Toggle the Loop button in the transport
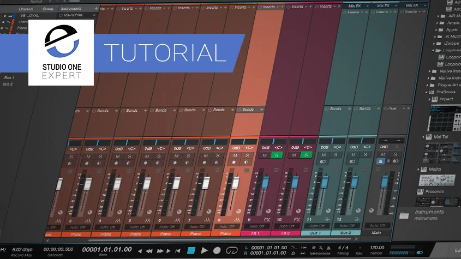This screenshot has width=461, height=259. click(x=232, y=250)
